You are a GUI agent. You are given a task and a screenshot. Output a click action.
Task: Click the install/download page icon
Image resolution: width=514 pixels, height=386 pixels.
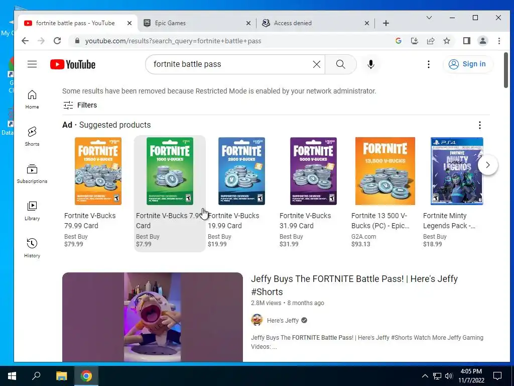coord(414,41)
